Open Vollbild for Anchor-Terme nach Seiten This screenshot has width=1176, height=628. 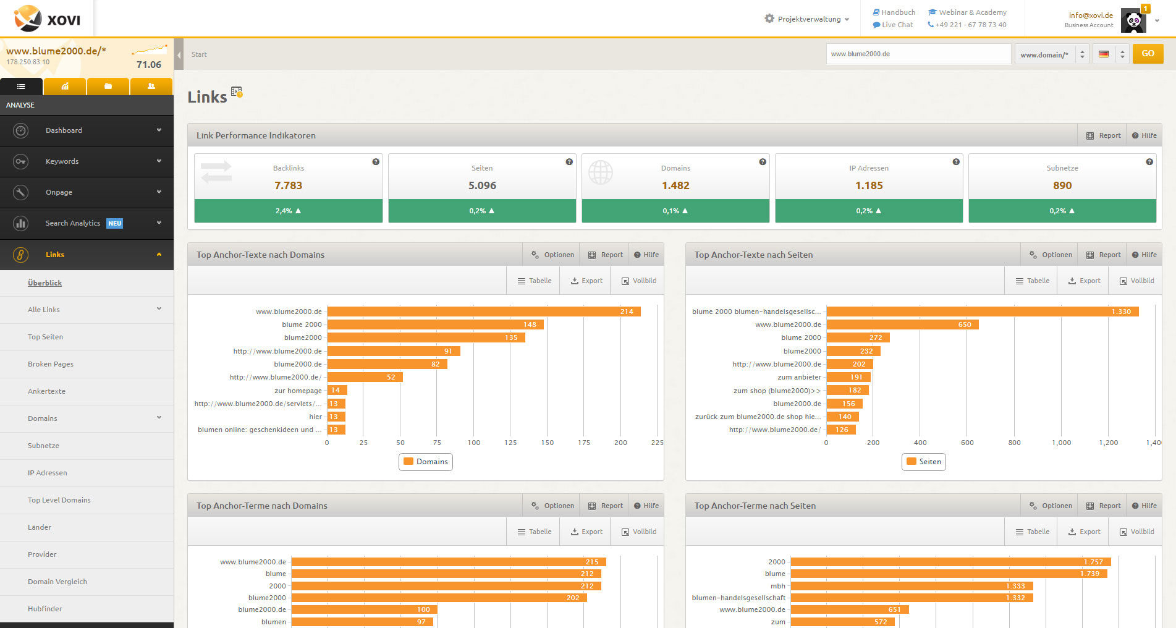pos(1136,532)
